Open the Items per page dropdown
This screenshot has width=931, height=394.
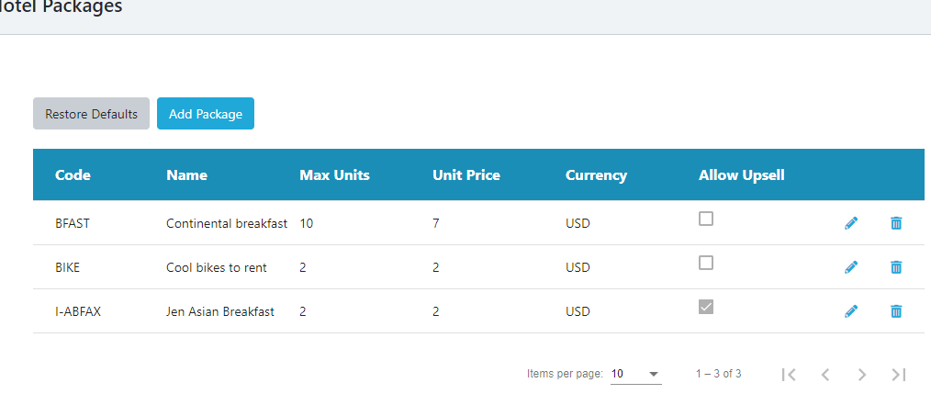[635, 374]
